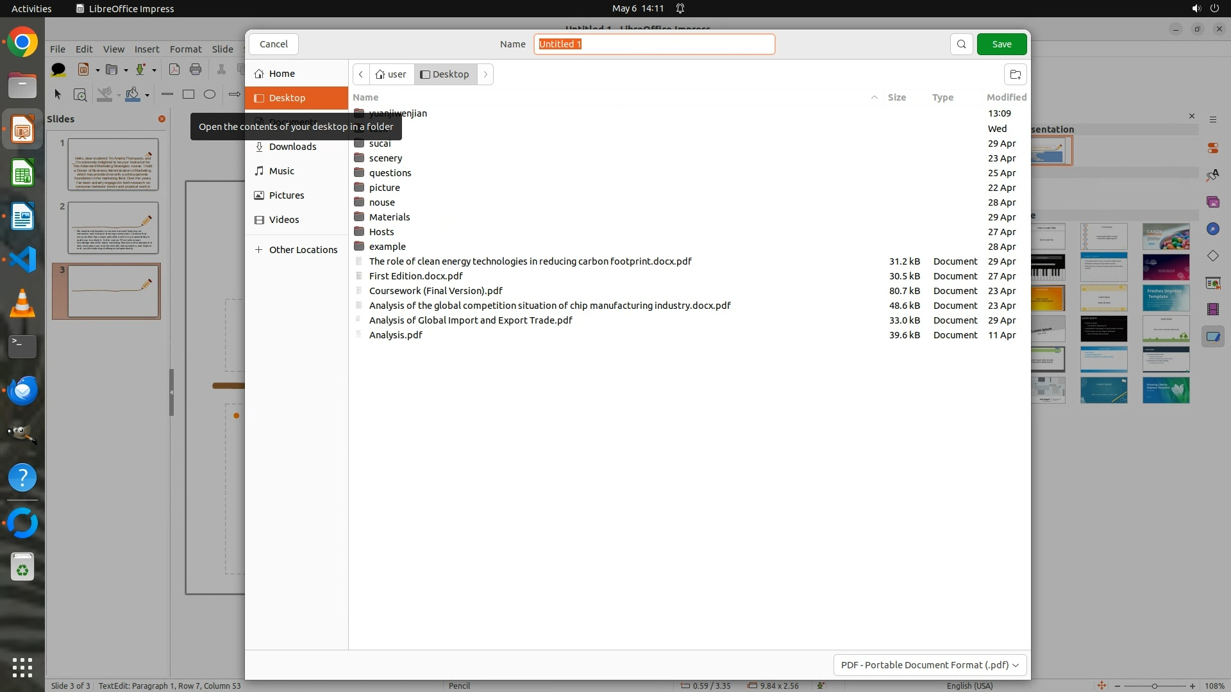The height and width of the screenshot is (692, 1231).
Task: Toggle Name column sort order arrow
Action: click(x=874, y=97)
